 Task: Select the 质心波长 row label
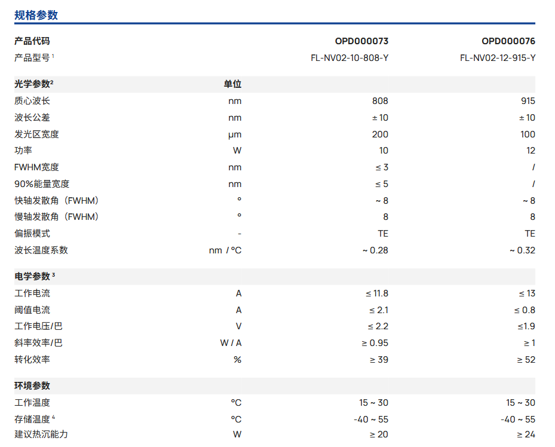click(32, 101)
